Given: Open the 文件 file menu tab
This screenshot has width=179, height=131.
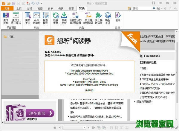Looking at the screenshot, I should (x=7, y=8).
